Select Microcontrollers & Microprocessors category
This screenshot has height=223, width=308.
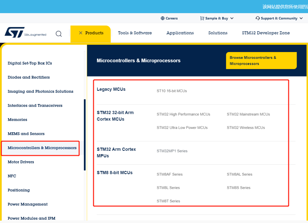pos(42,148)
